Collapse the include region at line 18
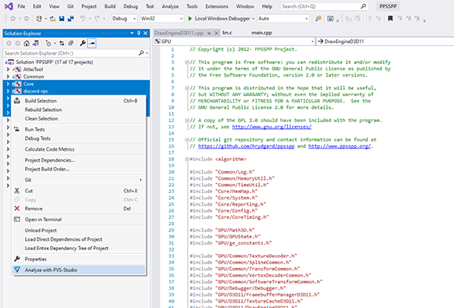 [x=187, y=159]
